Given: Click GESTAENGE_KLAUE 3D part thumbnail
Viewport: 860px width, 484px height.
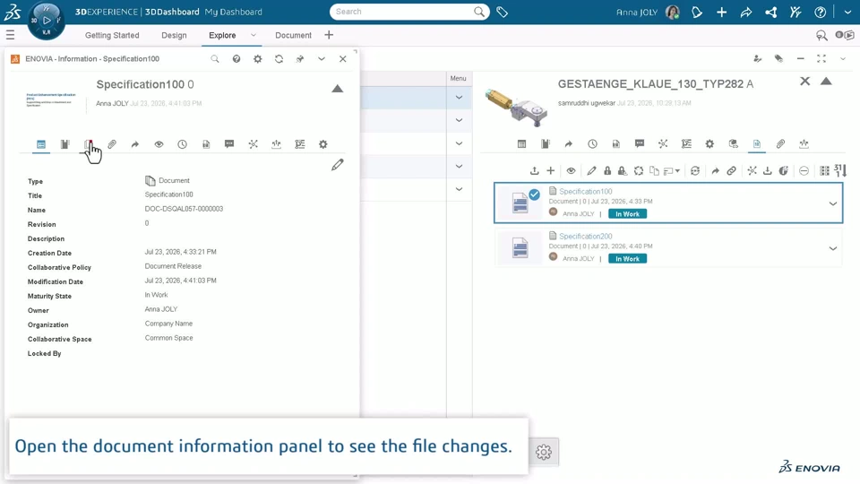Looking at the screenshot, I should pyautogui.click(x=517, y=107).
